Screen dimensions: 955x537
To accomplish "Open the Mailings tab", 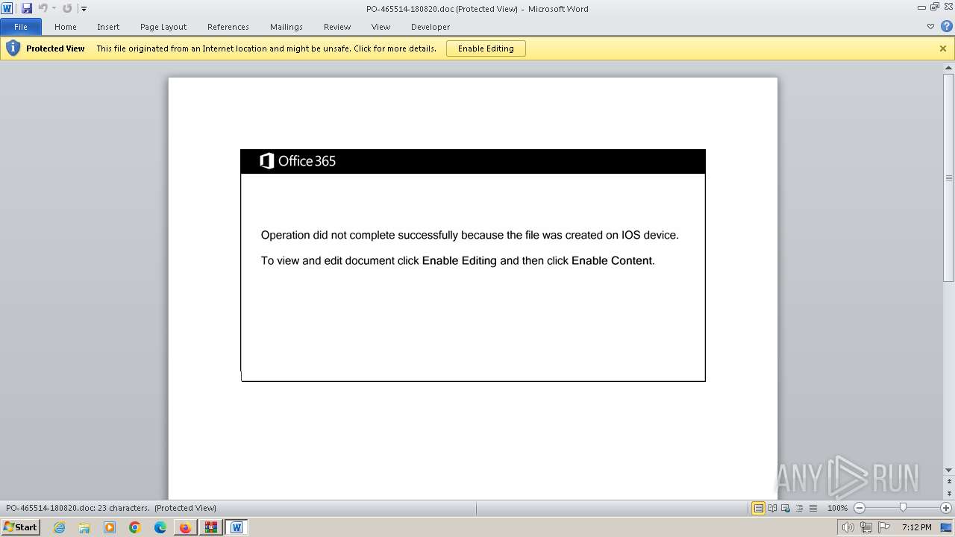I will (x=286, y=27).
